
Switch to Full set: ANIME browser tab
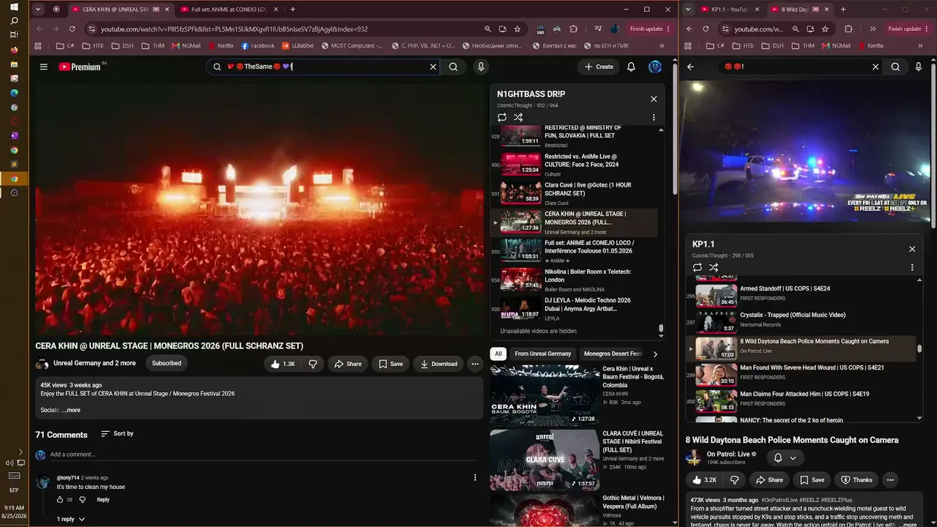click(229, 10)
